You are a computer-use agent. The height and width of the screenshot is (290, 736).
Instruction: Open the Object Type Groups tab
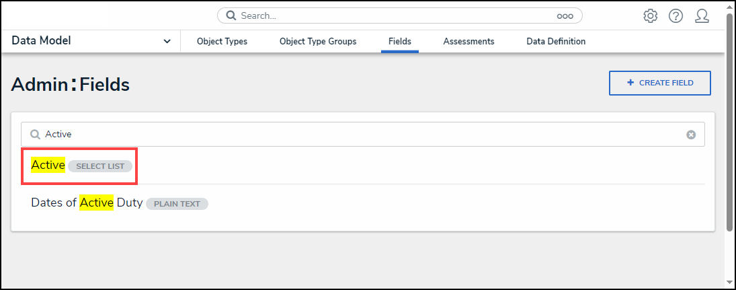[318, 42]
